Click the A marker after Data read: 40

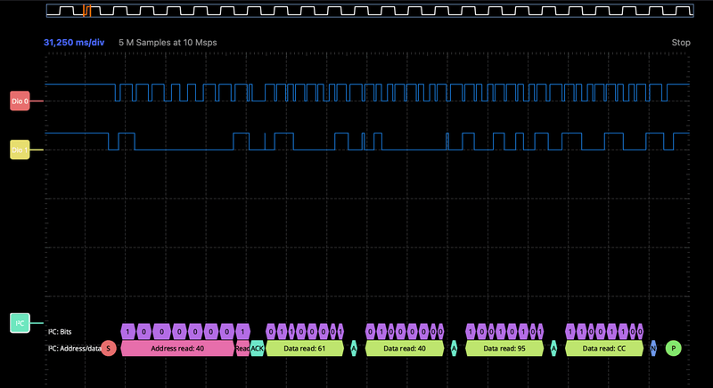tap(454, 349)
